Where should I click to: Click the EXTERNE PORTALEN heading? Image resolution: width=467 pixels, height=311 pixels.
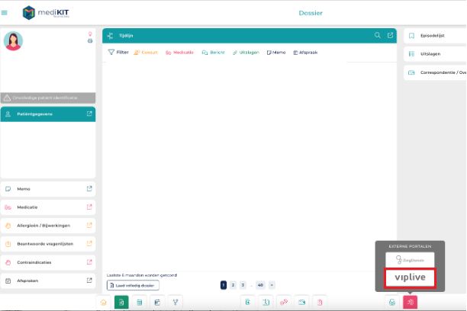pos(410,246)
